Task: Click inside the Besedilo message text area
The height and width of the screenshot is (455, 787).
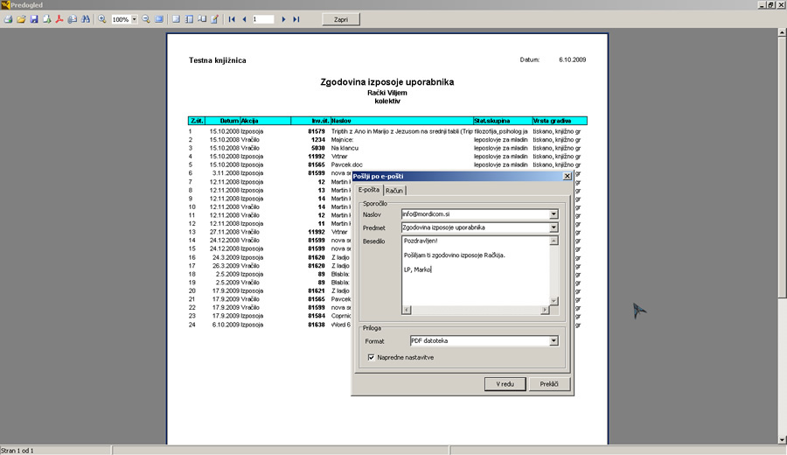Action: (476, 270)
